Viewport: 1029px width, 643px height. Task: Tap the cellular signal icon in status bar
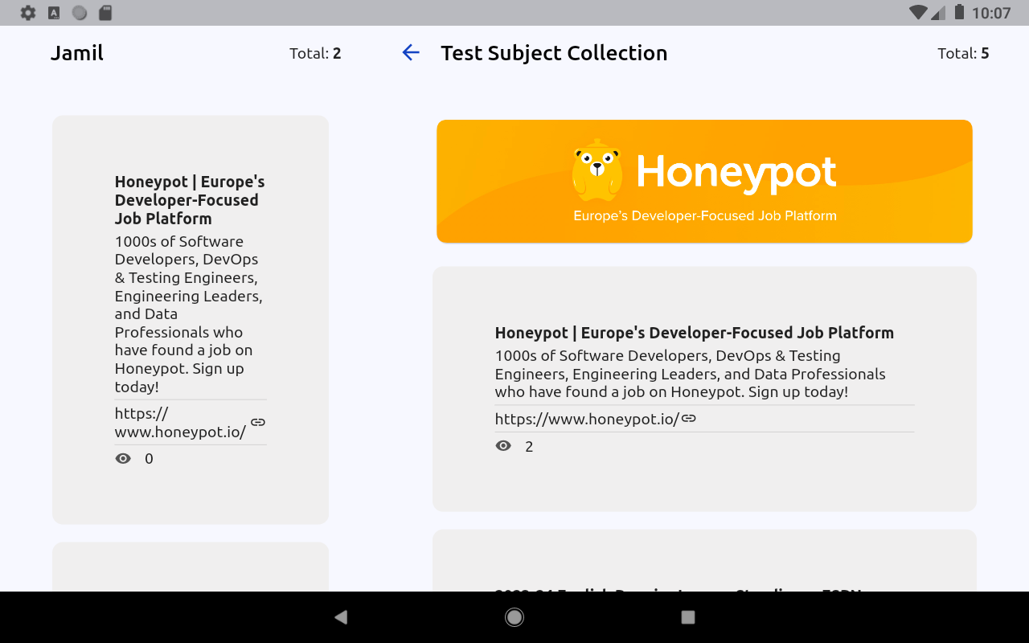coord(939,12)
